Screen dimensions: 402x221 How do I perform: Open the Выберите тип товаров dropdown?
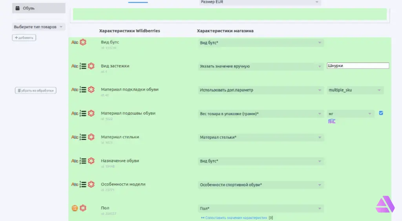pyautogui.click(x=38, y=27)
